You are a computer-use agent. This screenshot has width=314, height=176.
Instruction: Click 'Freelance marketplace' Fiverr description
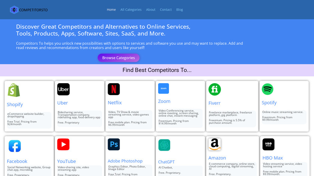coord(230,114)
